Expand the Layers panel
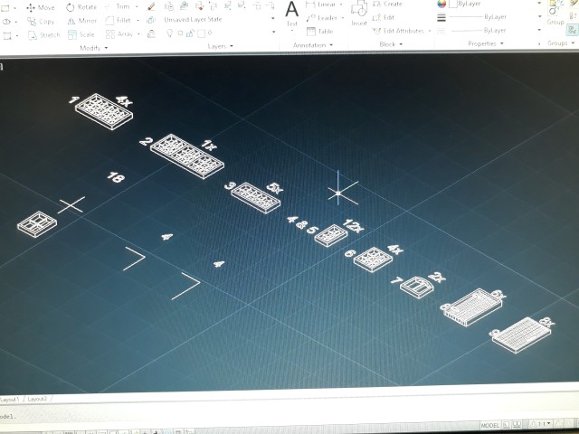Screen dimensions: 579x434 click(x=220, y=46)
